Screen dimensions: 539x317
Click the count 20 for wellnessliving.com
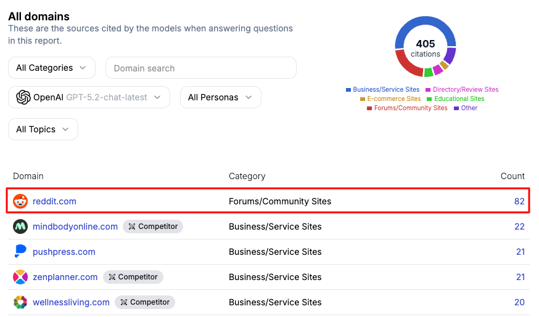pos(519,302)
